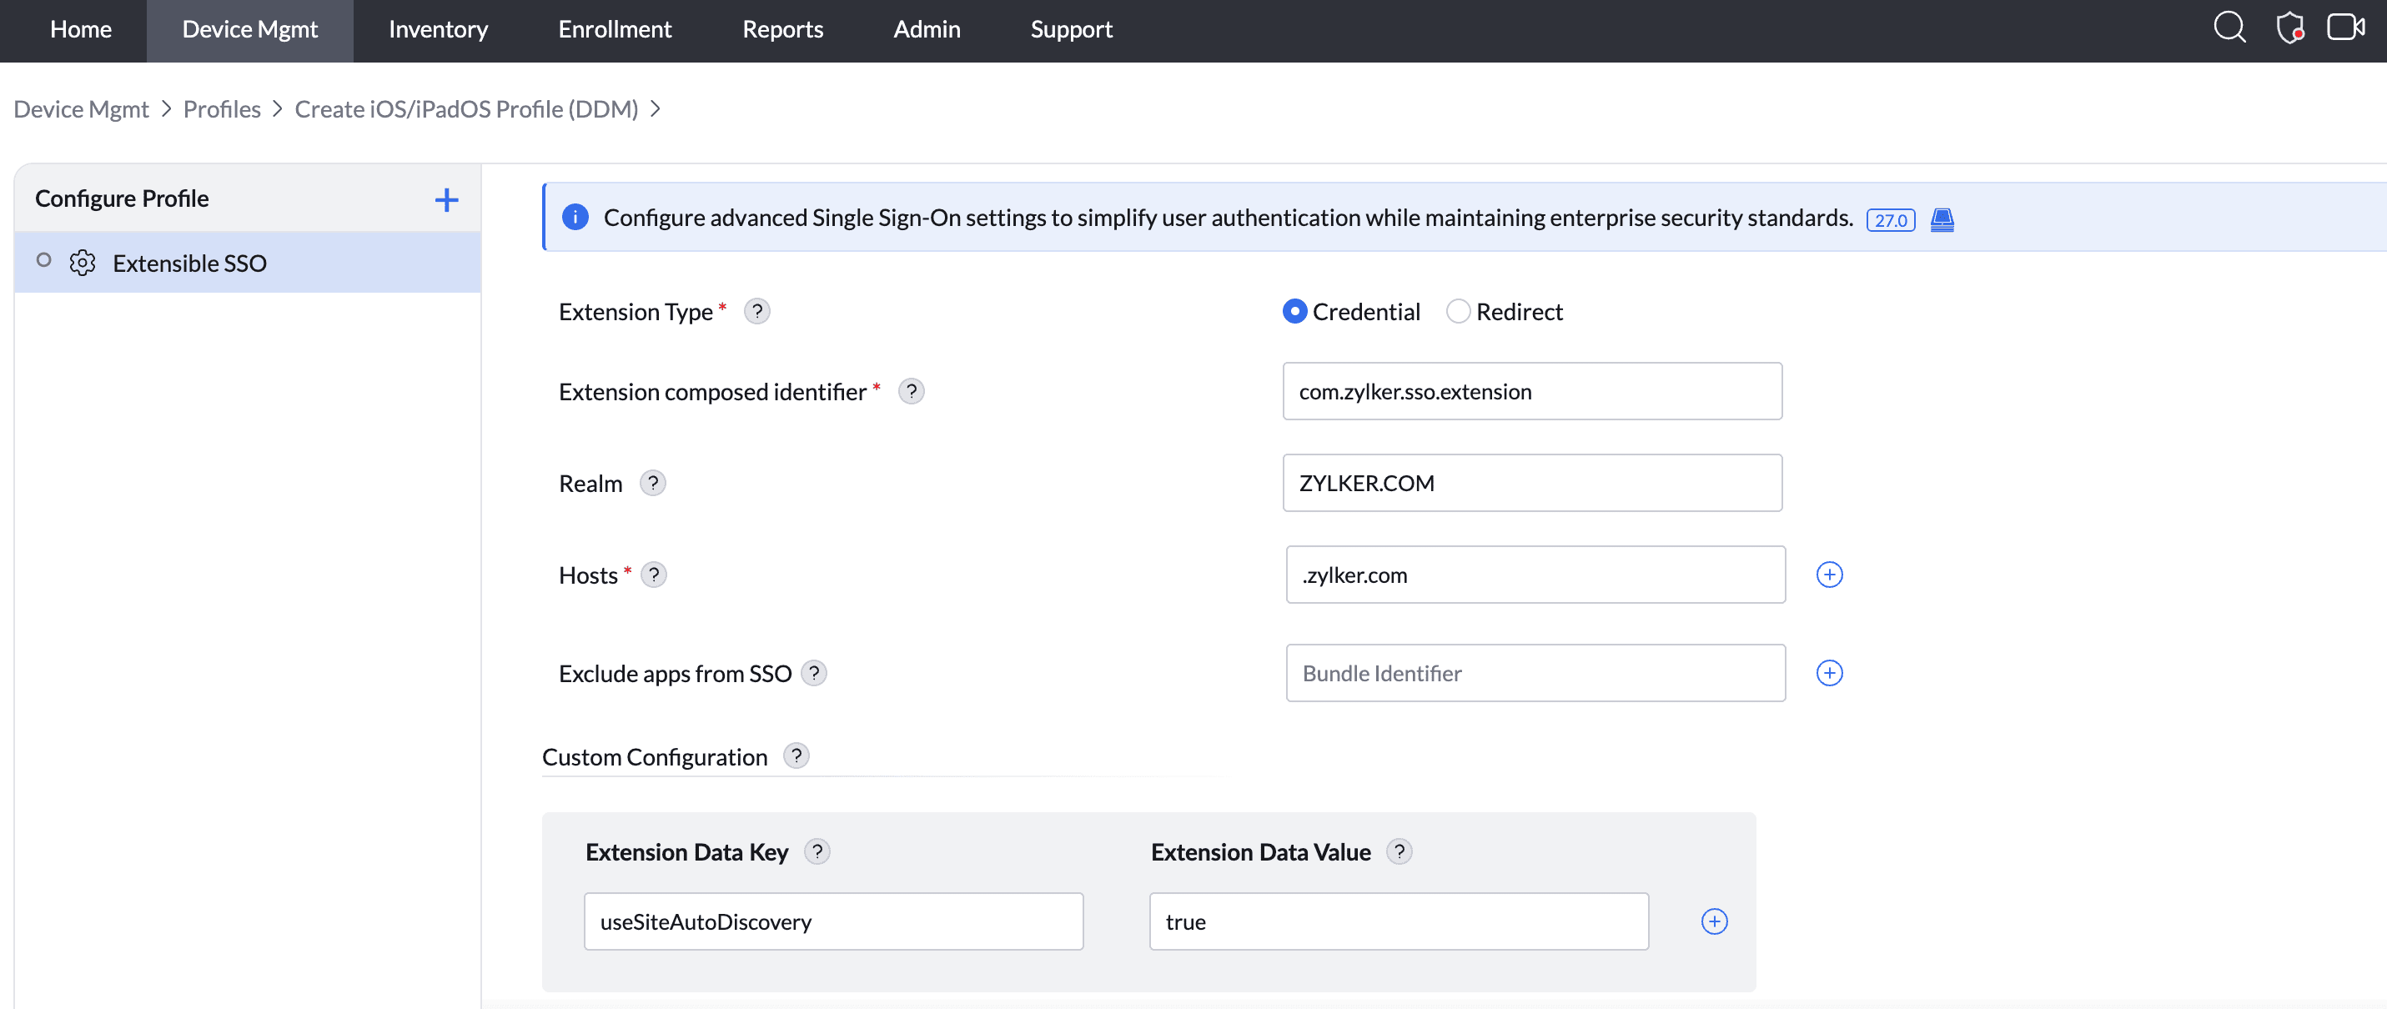Click the Extensible SSO gear icon
This screenshot has height=1009, width=2387.
83,264
